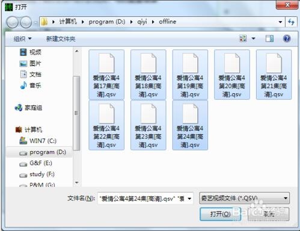Open the view options dropdown arrow

pos(254,38)
